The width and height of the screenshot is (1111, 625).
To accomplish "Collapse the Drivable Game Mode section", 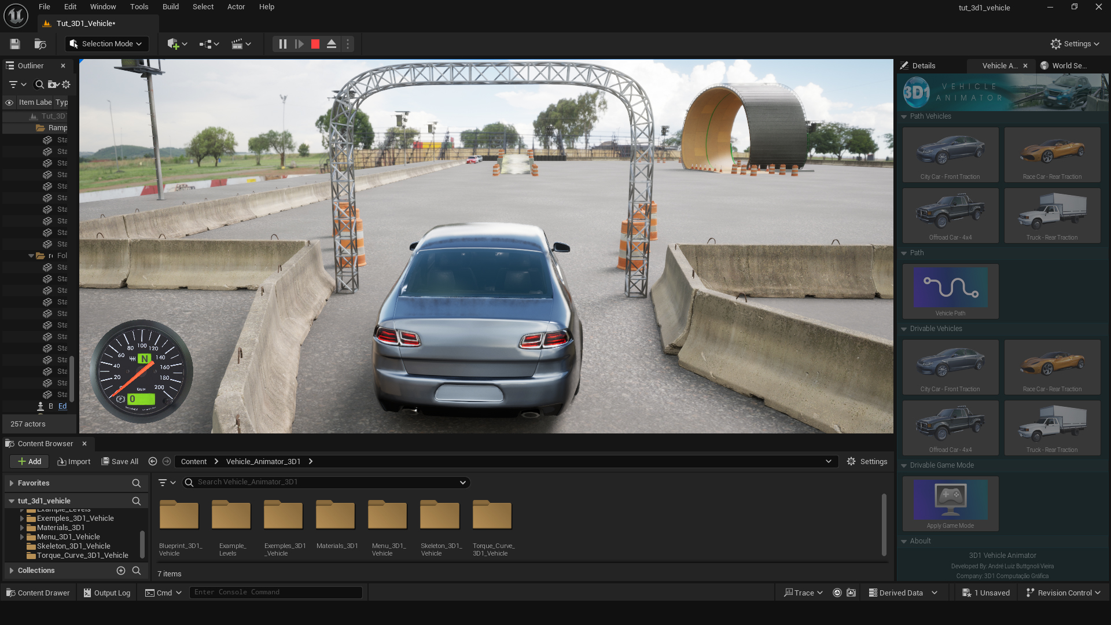I will (x=904, y=465).
